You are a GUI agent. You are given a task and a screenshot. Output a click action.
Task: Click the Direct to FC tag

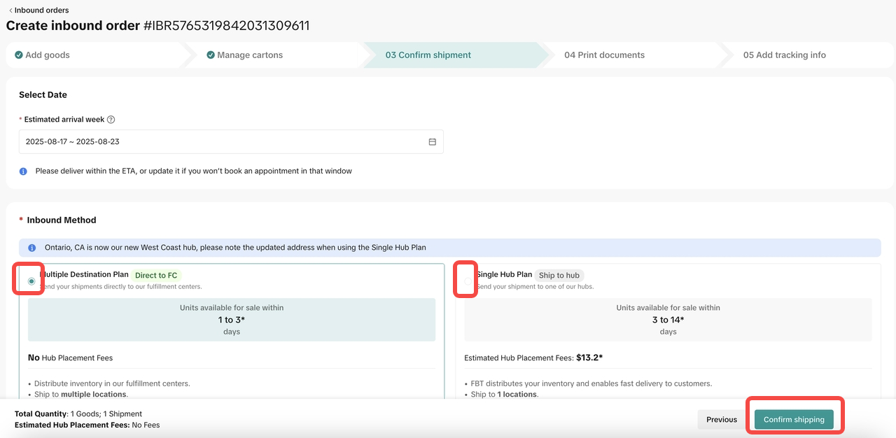tap(156, 276)
